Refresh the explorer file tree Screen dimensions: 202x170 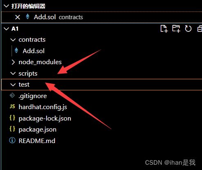(x=188, y=29)
